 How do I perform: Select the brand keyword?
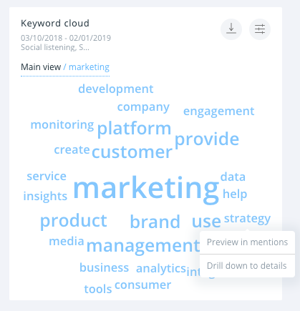coord(155,222)
